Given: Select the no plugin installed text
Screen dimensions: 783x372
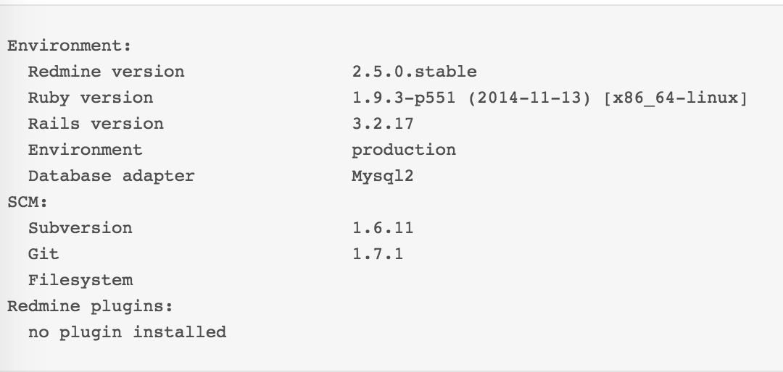Looking at the screenshot, I should [x=127, y=332].
